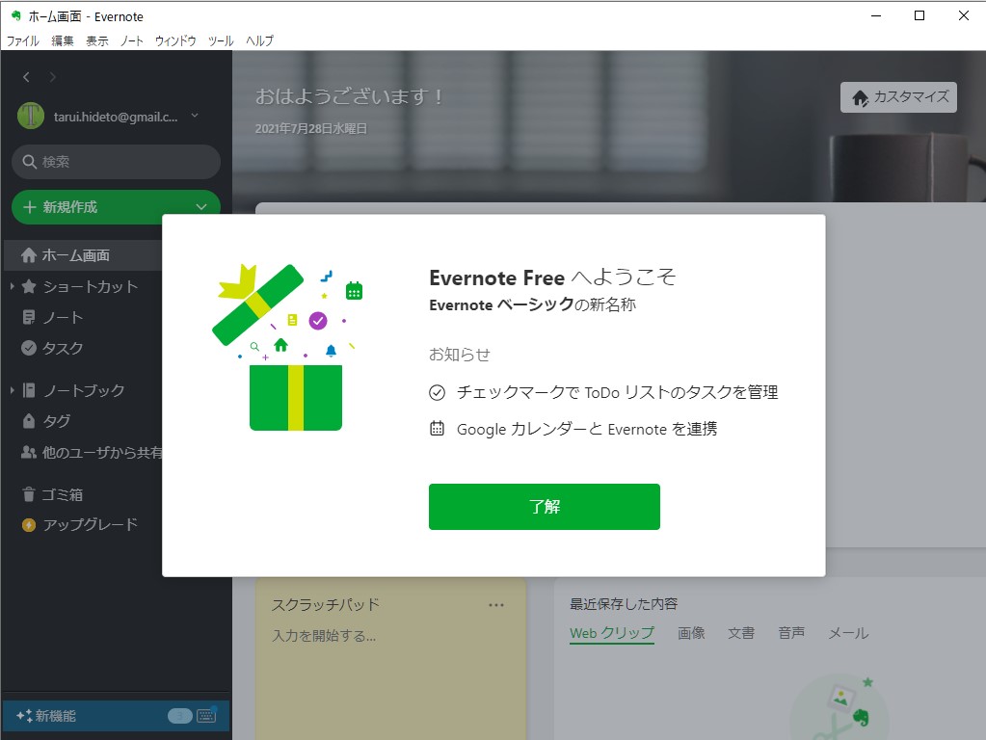Expand the 新規作成 dropdown chevron
Screen dimensions: 986x740
point(201,206)
